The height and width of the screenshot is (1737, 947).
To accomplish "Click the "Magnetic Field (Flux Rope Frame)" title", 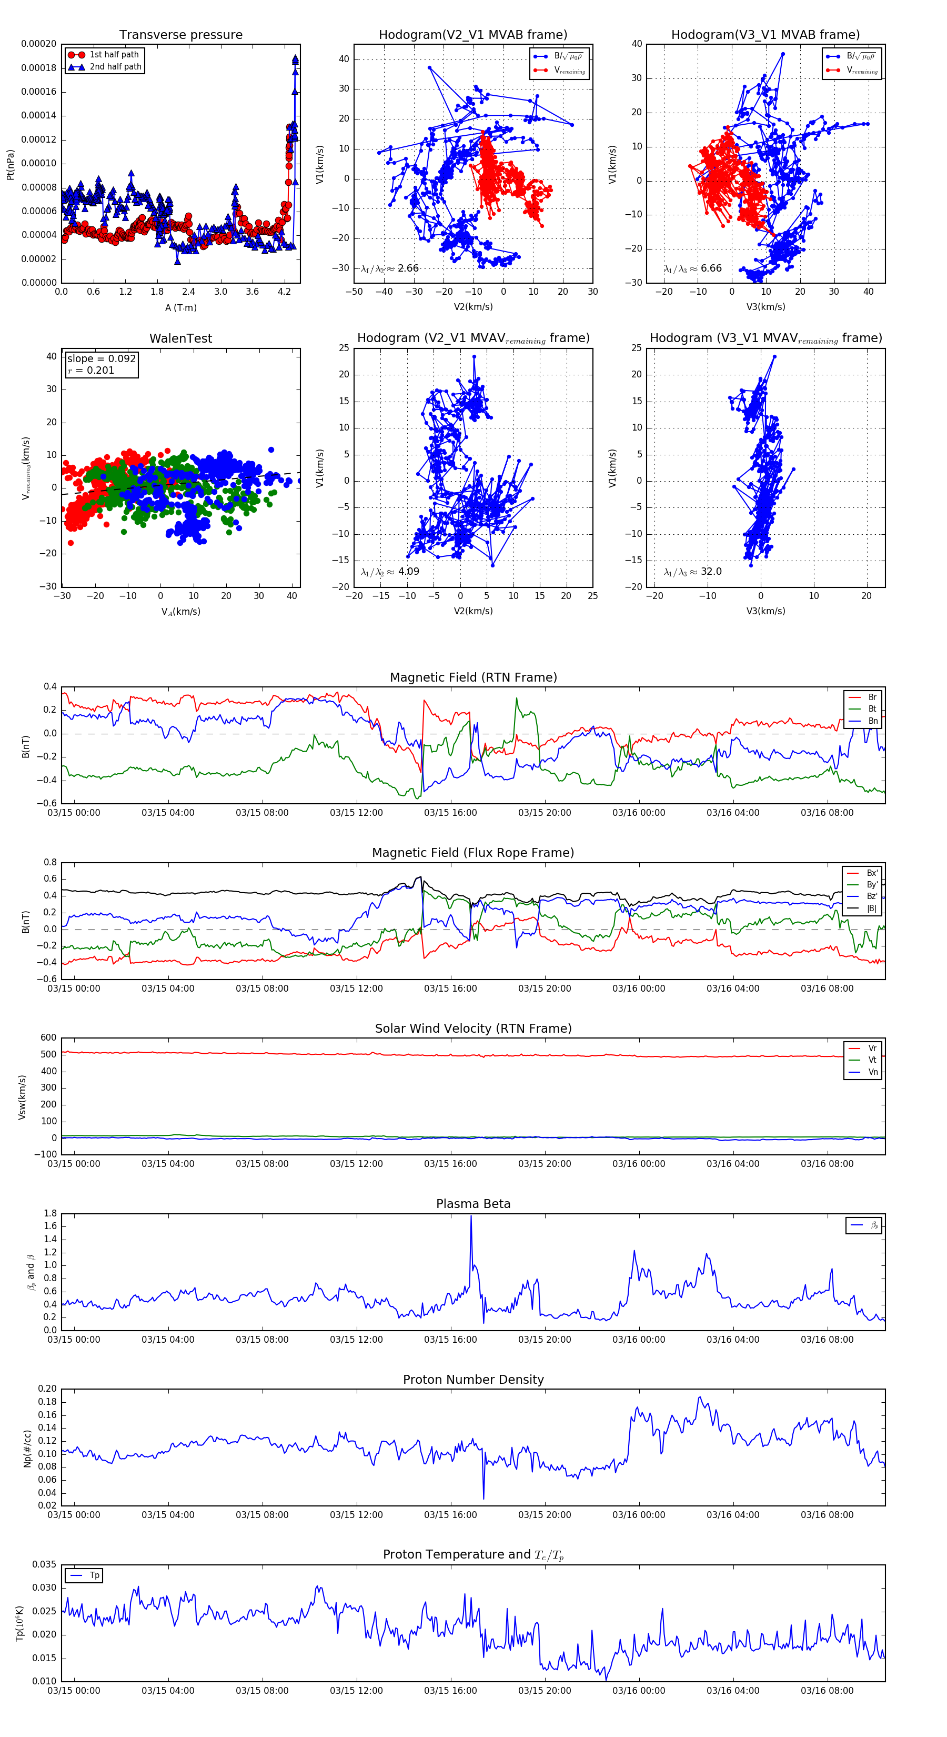I will pos(473,853).
